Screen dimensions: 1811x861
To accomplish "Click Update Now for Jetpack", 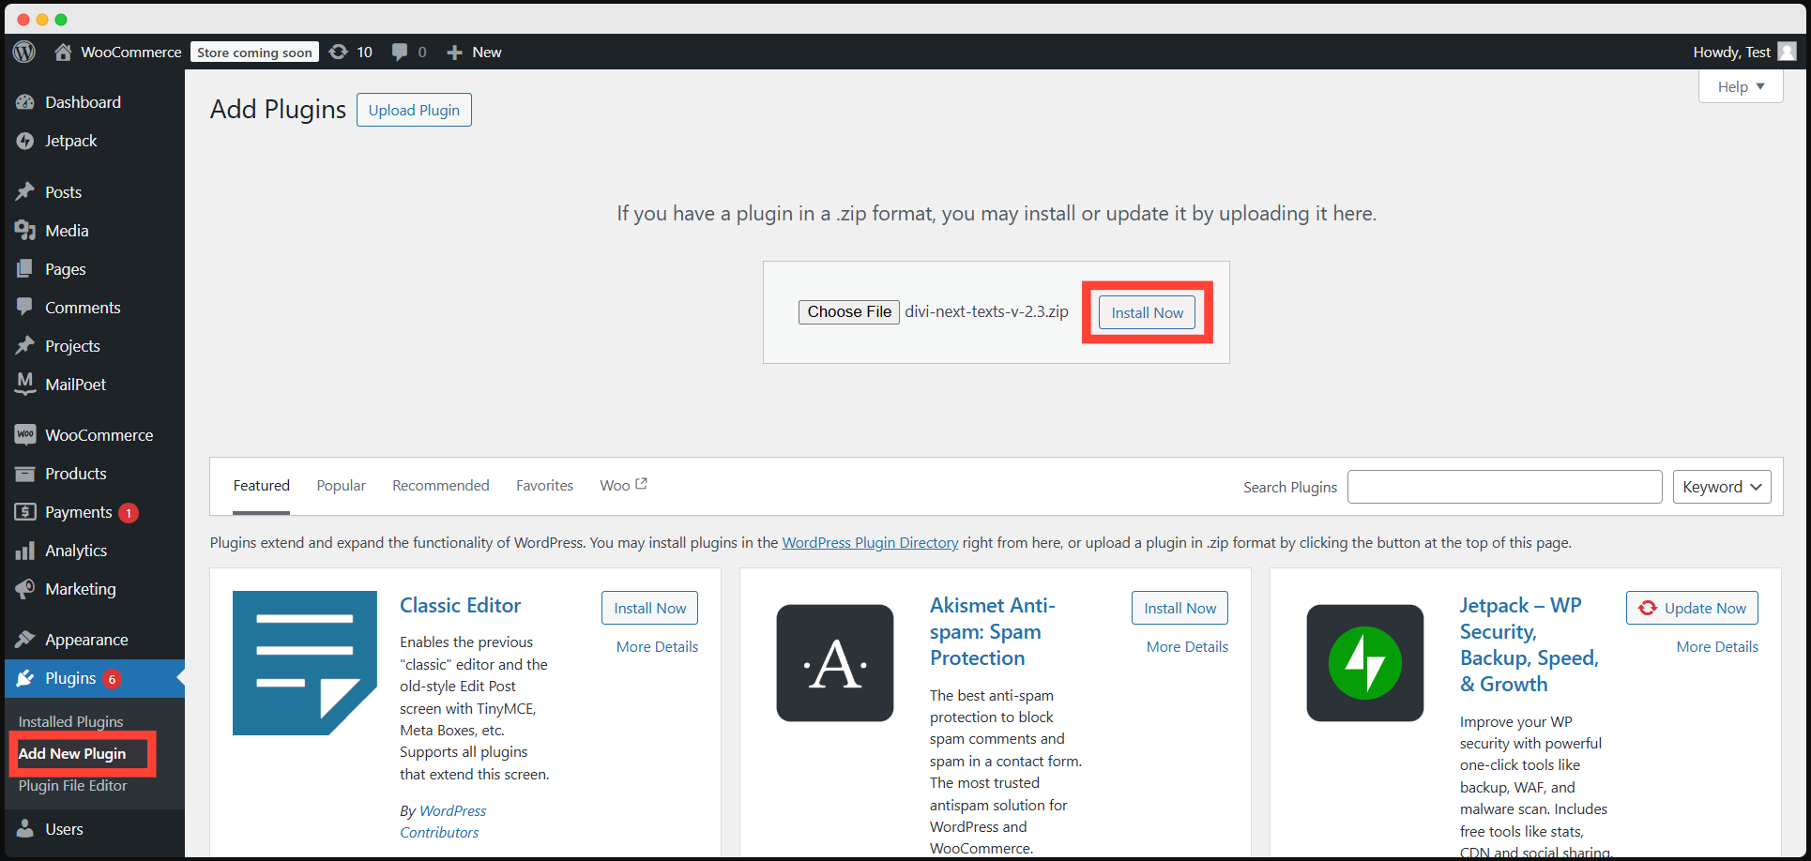I will [x=1693, y=608].
